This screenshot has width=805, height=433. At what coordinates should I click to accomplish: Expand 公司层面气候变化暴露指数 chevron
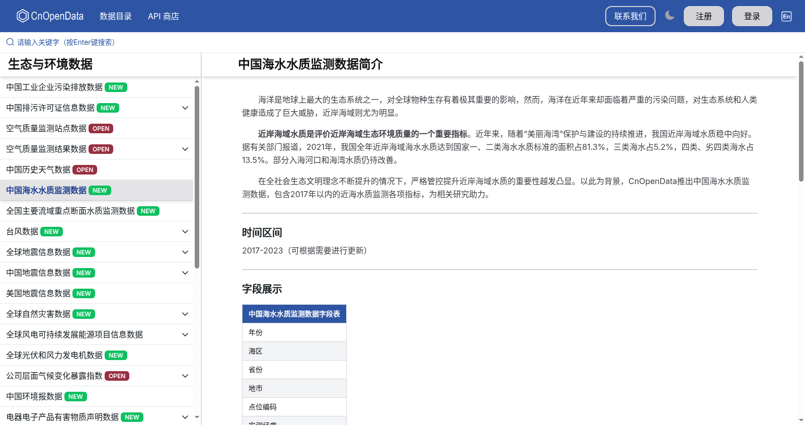pyautogui.click(x=185, y=376)
